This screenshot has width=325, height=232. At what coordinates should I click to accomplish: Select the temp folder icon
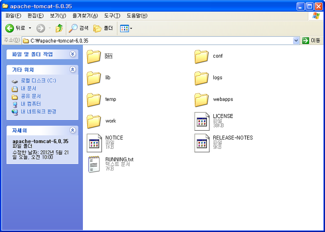tap(94, 100)
